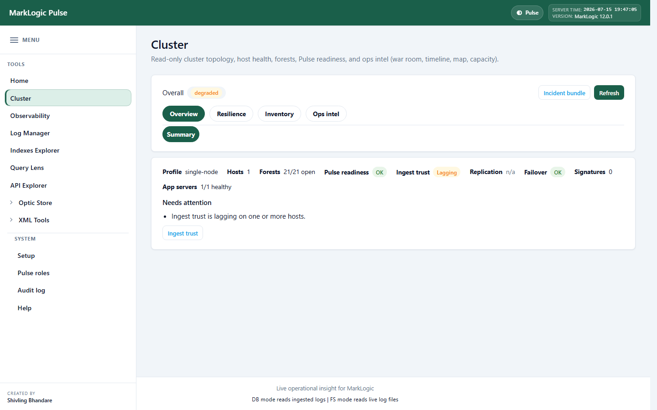
Task: Click the MarkLogic Pulse logo title
Action: click(38, 13)
